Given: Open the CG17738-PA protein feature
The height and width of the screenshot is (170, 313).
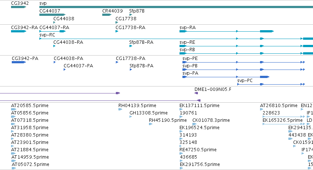Looking at the screenshot, I should 117,62.
